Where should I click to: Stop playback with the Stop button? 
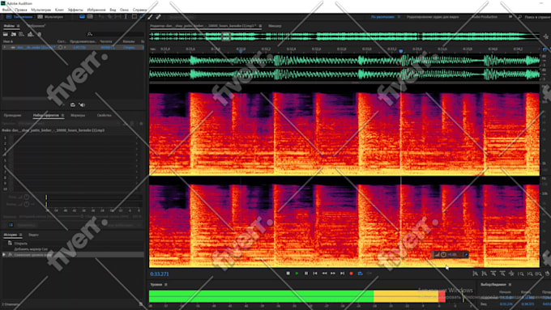point(288,273)
